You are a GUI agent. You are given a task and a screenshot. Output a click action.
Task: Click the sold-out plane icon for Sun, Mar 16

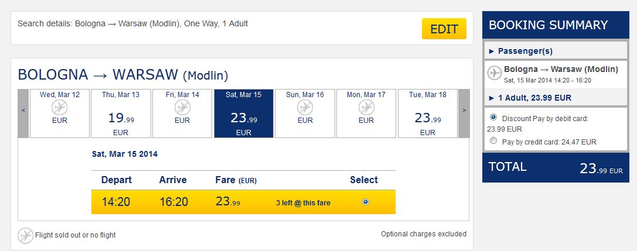pyautogui.click(x=305, y=108)
